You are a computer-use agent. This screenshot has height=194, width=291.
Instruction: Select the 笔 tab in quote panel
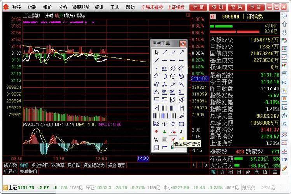[x=213, y=172]
